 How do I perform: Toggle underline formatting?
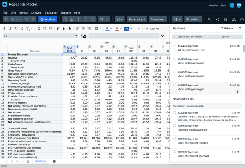pos(16,29)
